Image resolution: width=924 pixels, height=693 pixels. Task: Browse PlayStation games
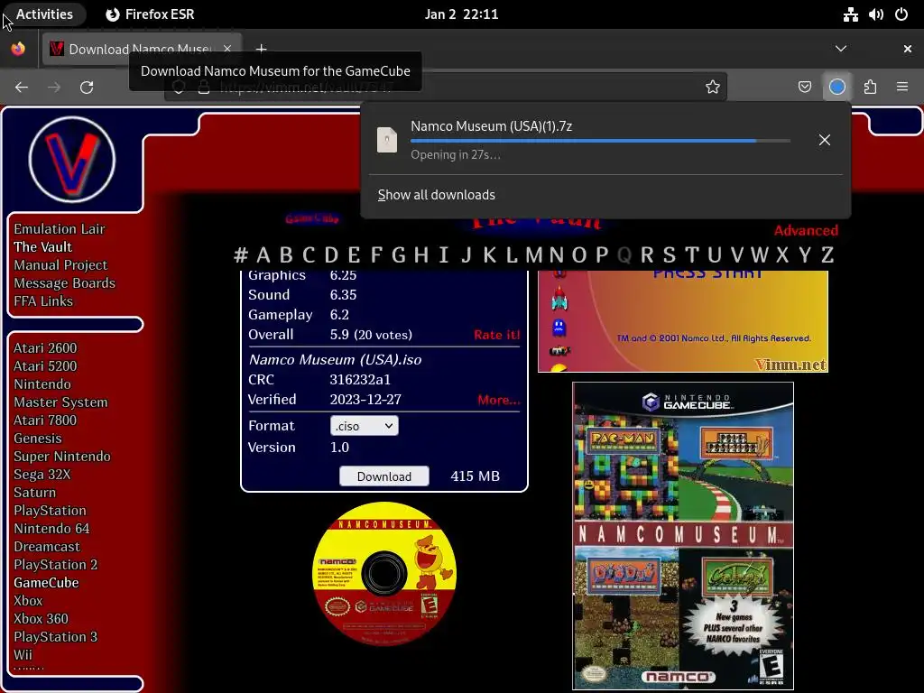coord(51,511)
